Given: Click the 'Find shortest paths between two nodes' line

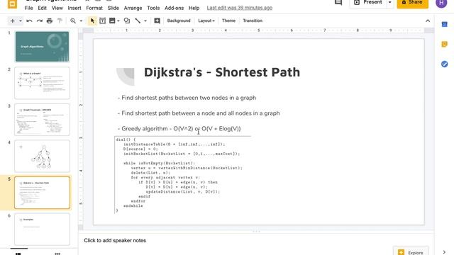Looking at the screenshot, I should [187, 98].
